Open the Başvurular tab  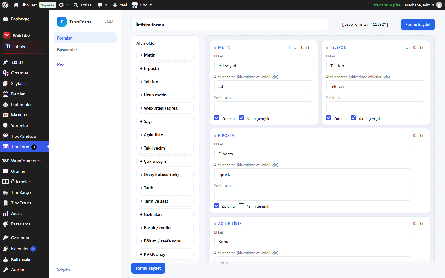tap(85, 50)
